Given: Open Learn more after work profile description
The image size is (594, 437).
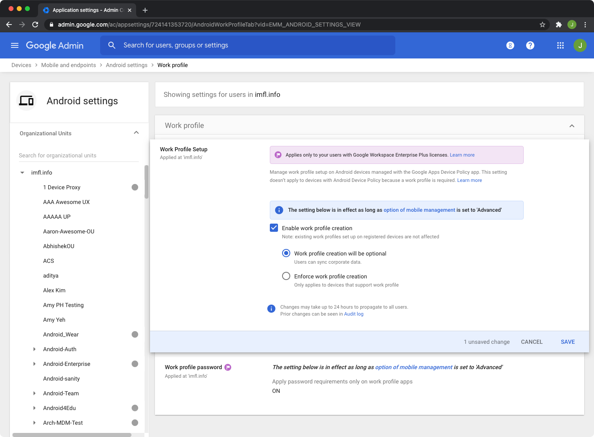Looking at the screenshot, I should point(469,180).
